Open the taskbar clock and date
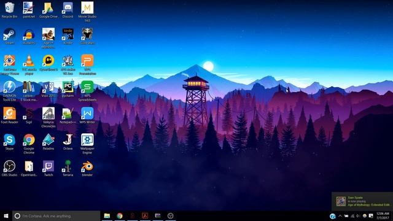This screenshot has height=221, width=393. click(383, 215)
